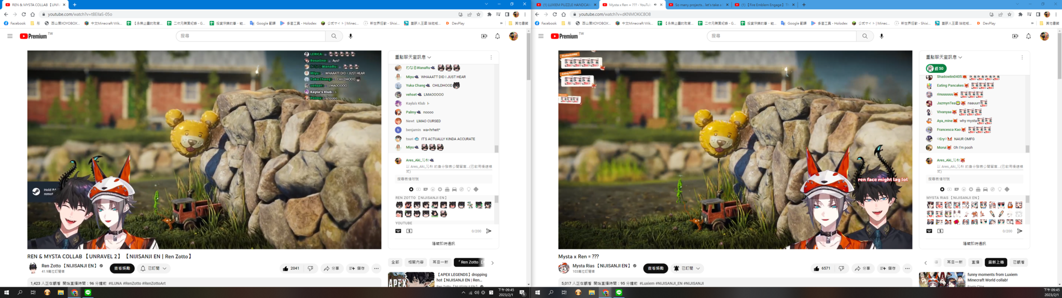Open the notifications bell in the left YouTube header
The height and width of the screenshot is (298, 1062).
497,36
